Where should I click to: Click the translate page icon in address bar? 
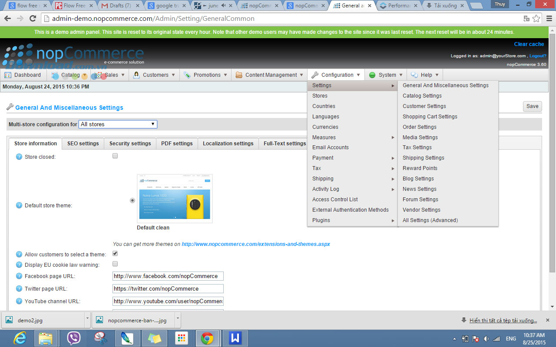coord(526,19)
